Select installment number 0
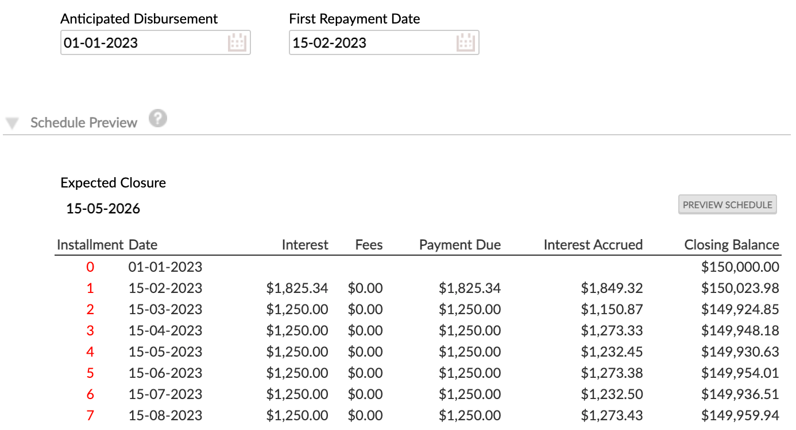The image size is (796, 430). 90,267
